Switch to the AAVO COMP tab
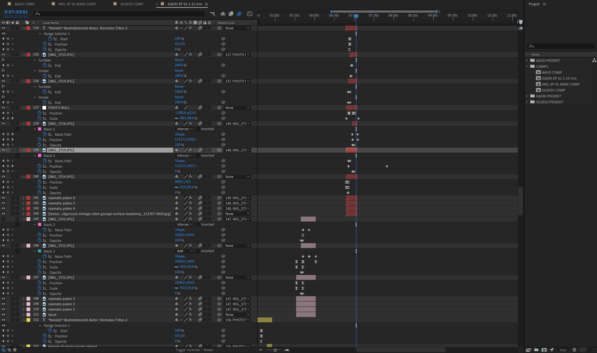Screen dimensions: 597x353 24,4
